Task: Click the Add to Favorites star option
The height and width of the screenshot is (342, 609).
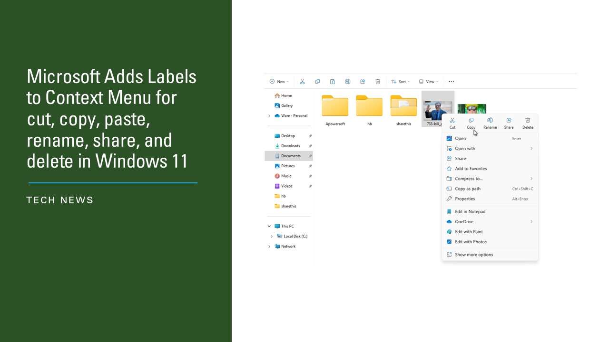Action: pyautogui.click(x=471, y=168)
